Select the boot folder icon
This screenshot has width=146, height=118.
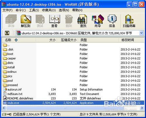(x=5, y=54)
